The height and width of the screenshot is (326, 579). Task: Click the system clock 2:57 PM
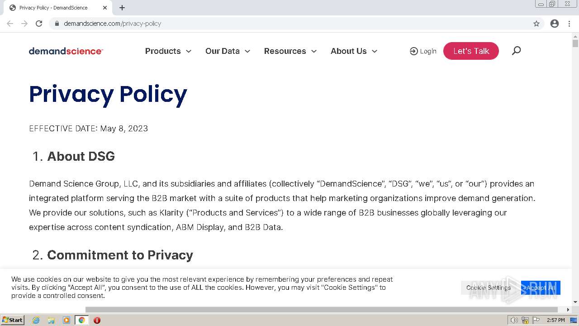point(555,320)
